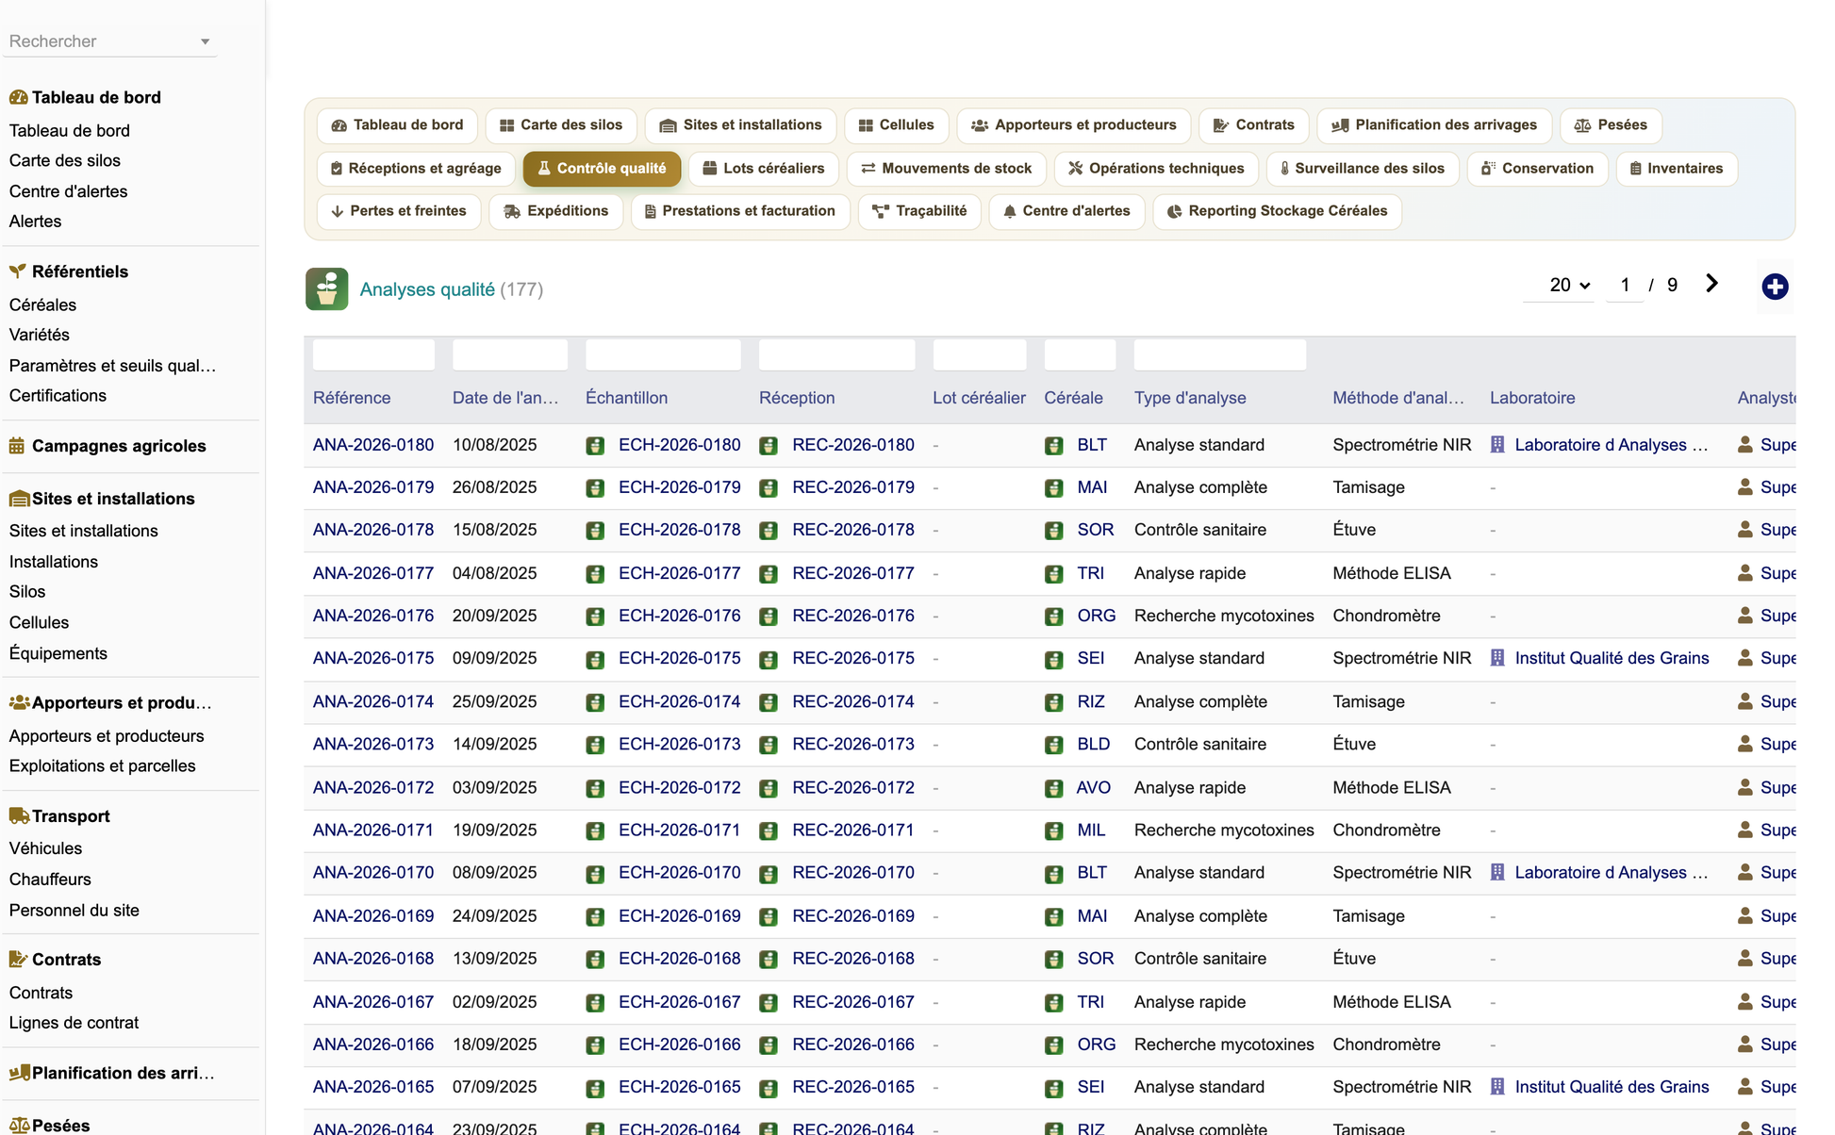Click reception icon beside REC-2026-0166
Viewport: 1835px width, 1135px height.
click(x=769, y=1045)
